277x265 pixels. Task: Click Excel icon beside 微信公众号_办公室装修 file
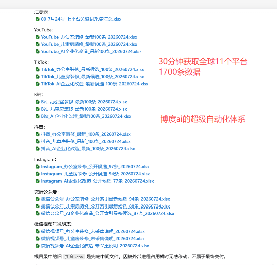coord(38,199)
